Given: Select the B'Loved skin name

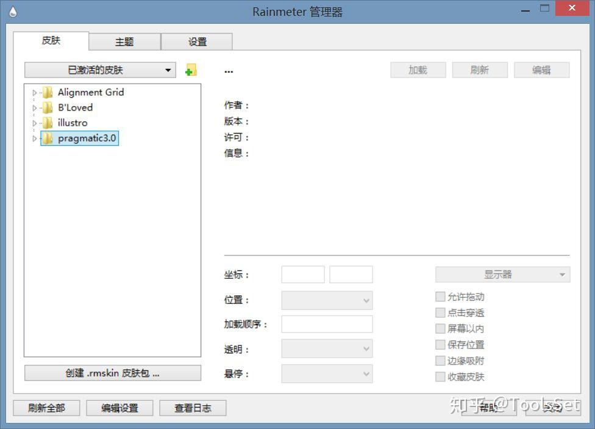Looking at the screenshot, I should (x=75, y=107).
